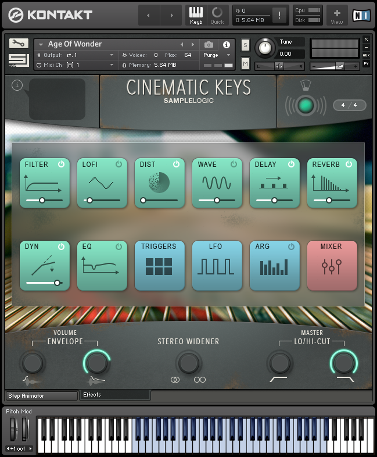Click the instrument pan slider
377x457 pixels.
tap(279, 66)
